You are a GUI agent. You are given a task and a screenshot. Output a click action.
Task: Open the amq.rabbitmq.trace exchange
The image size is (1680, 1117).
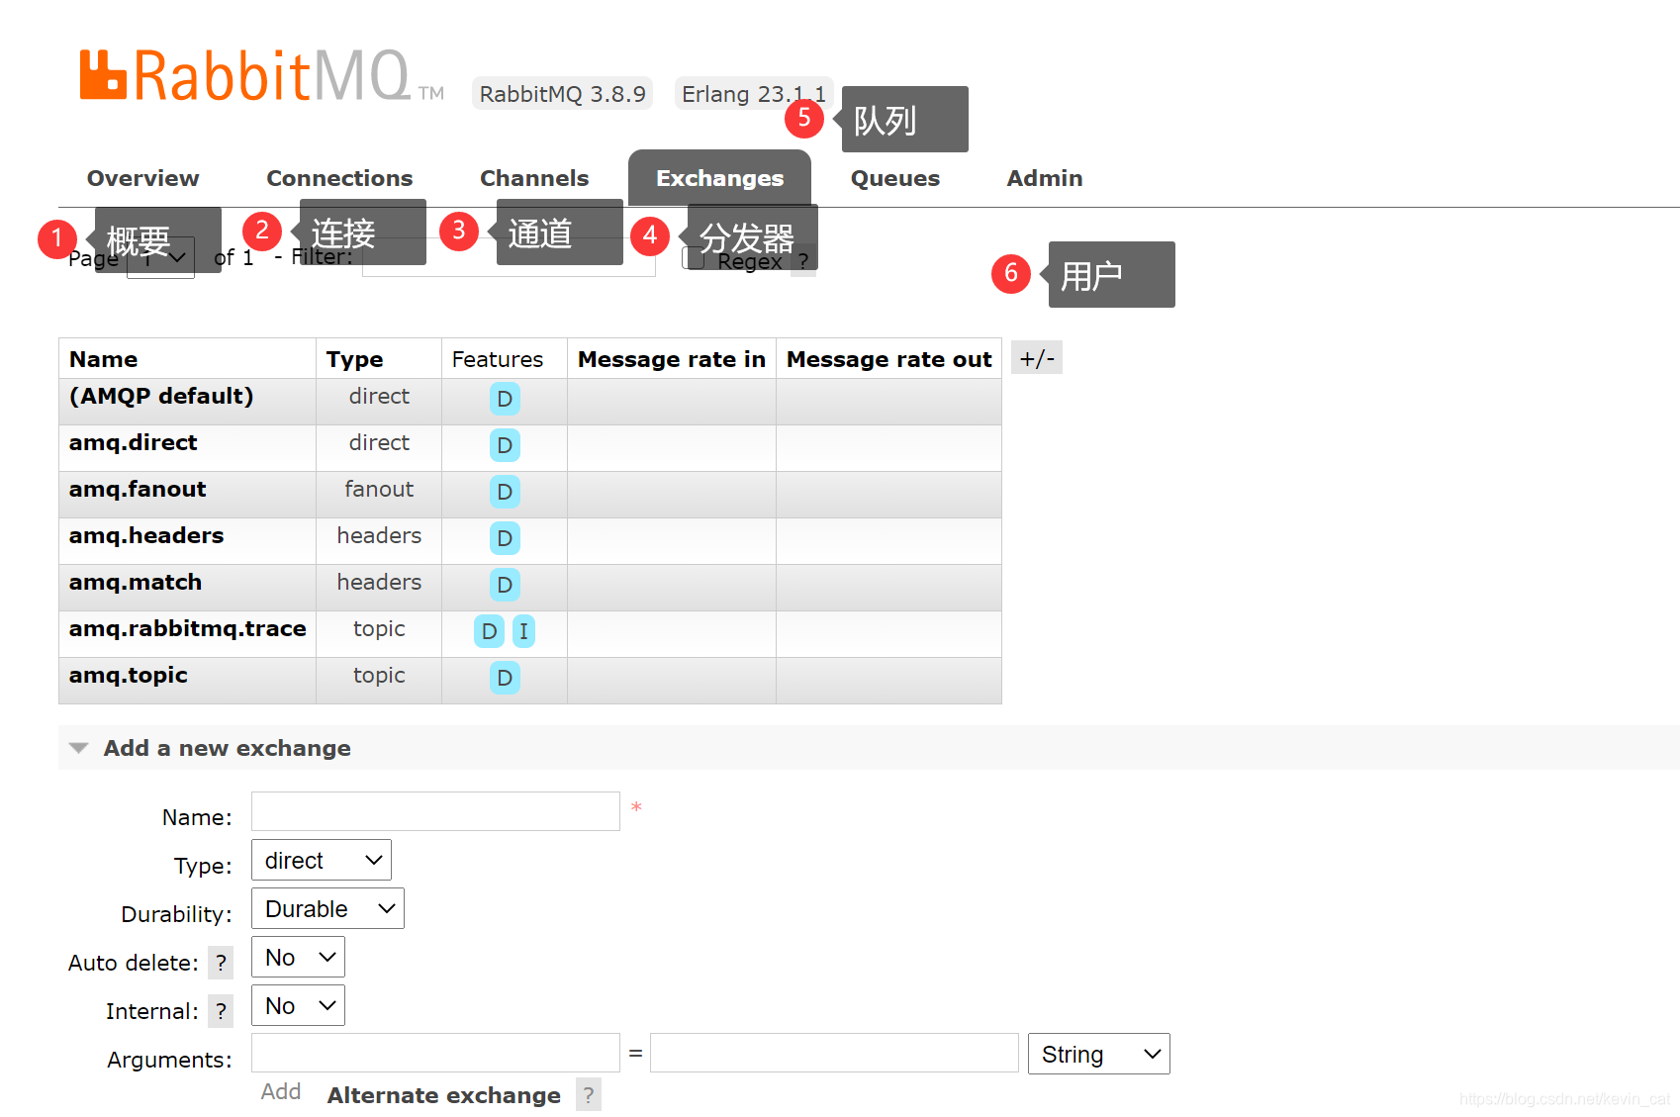point(188,628)
